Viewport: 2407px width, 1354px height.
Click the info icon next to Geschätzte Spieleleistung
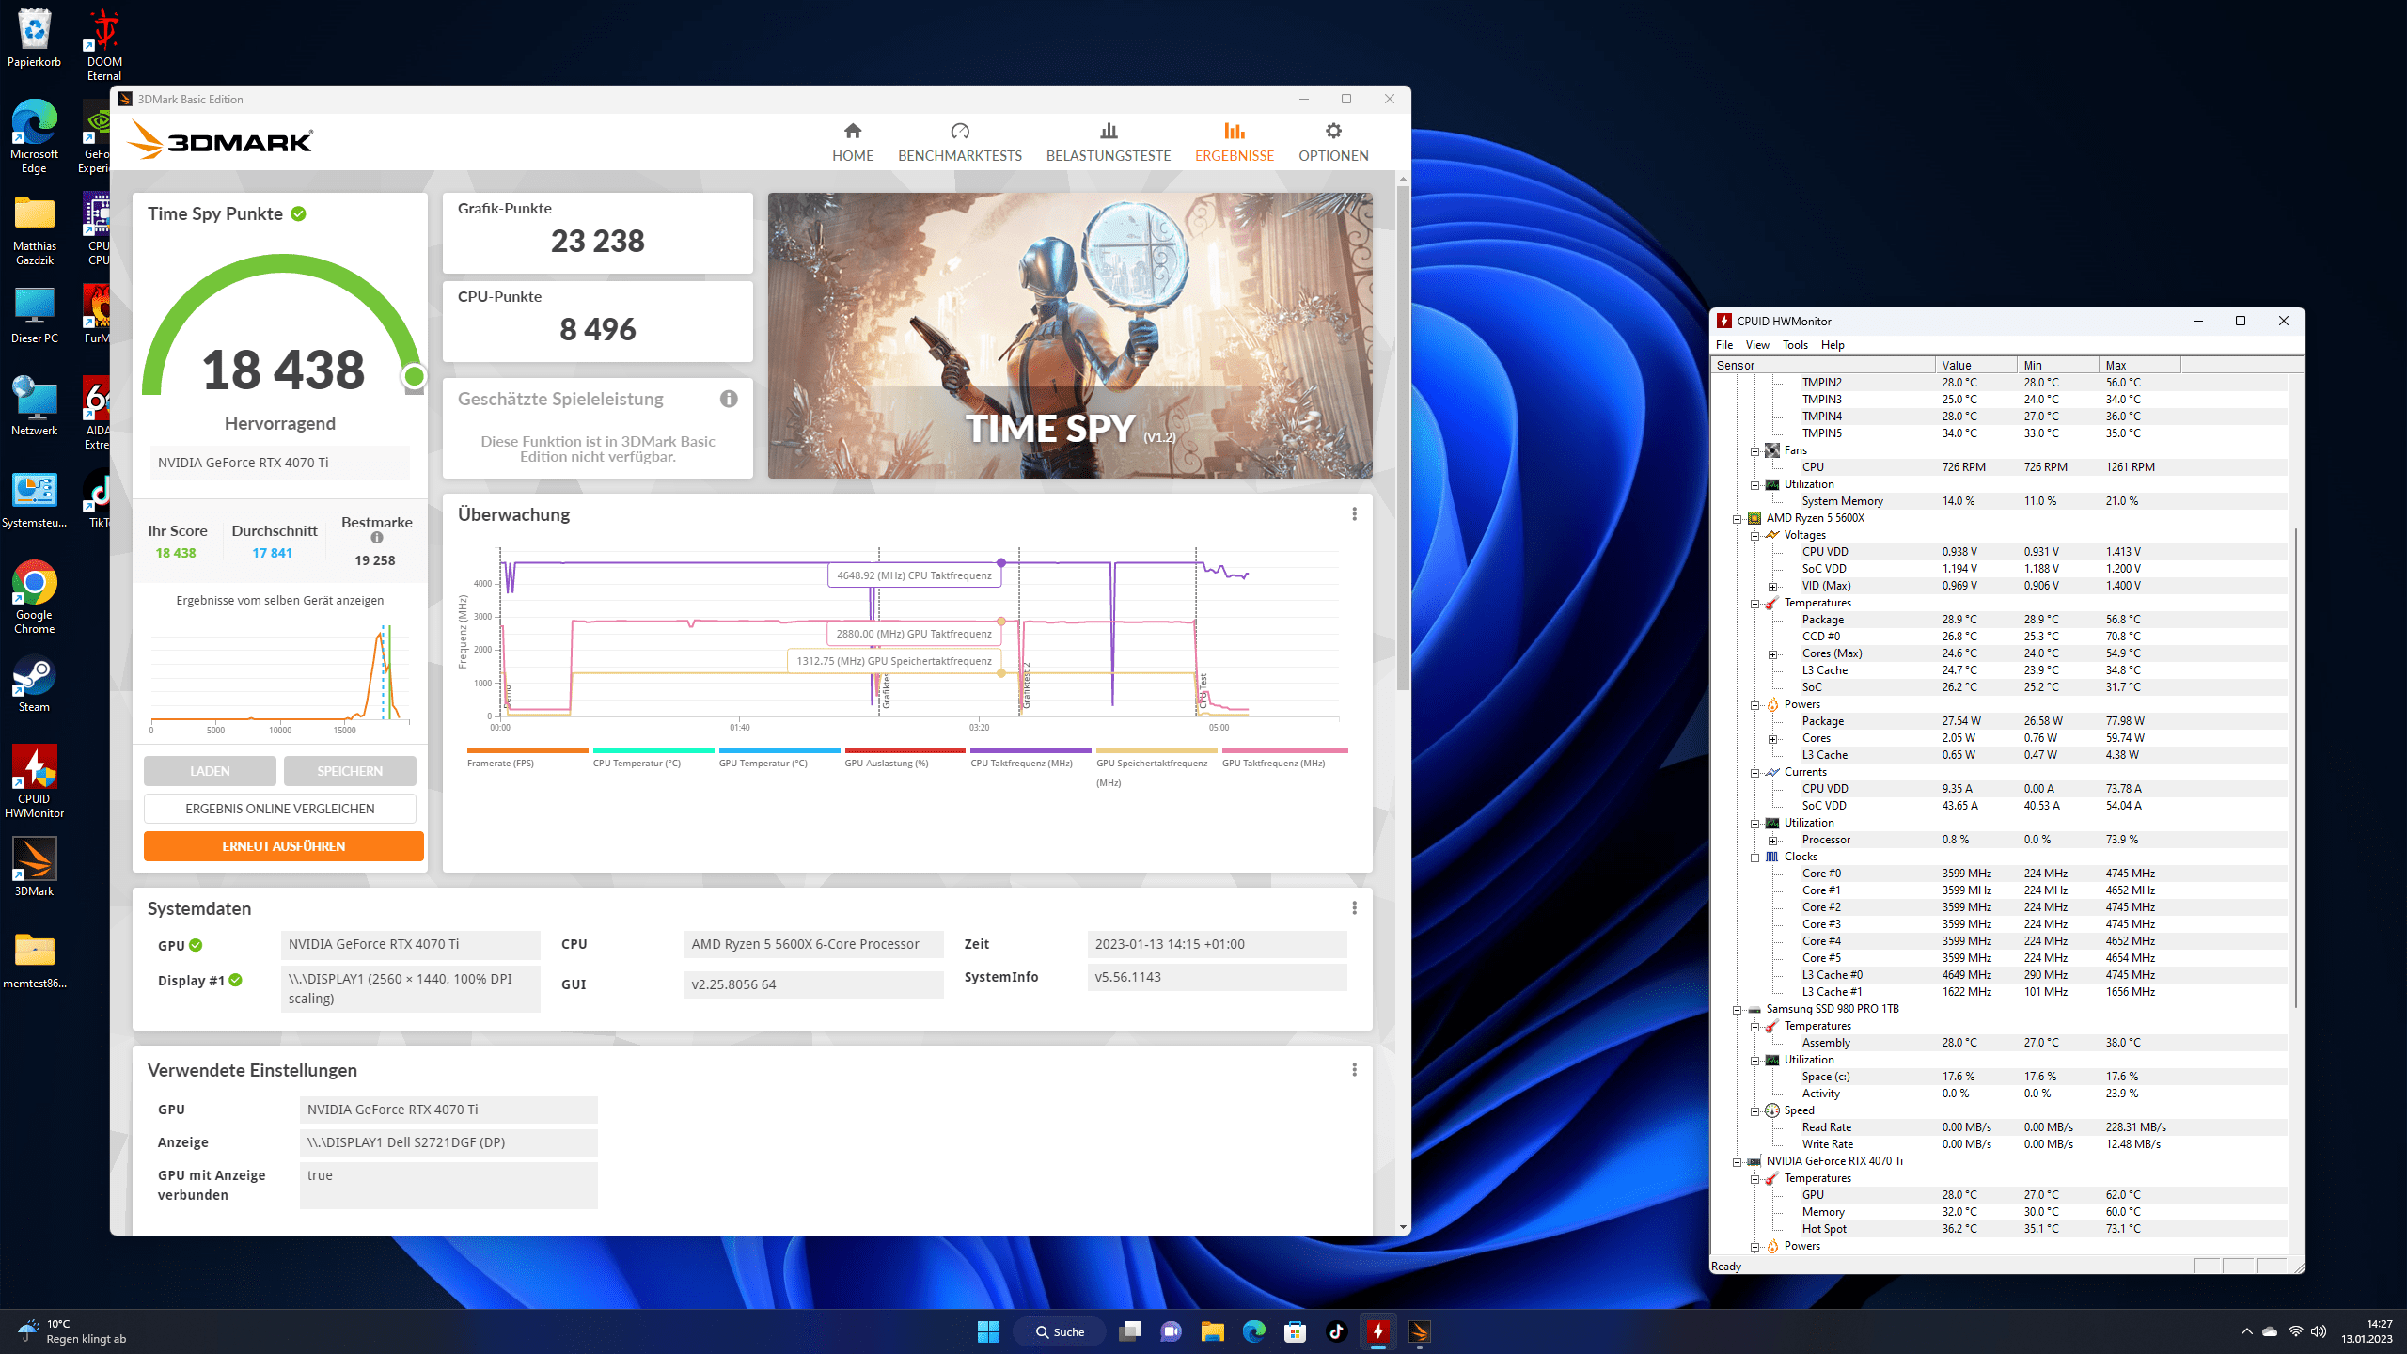click(729, 399)
